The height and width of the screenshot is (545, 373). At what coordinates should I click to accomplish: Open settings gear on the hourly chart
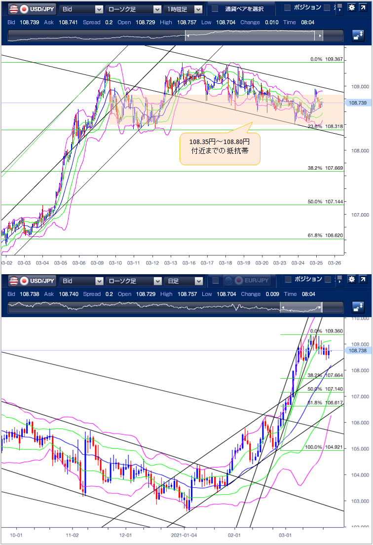pyautogui.click(x=351, y=8)
